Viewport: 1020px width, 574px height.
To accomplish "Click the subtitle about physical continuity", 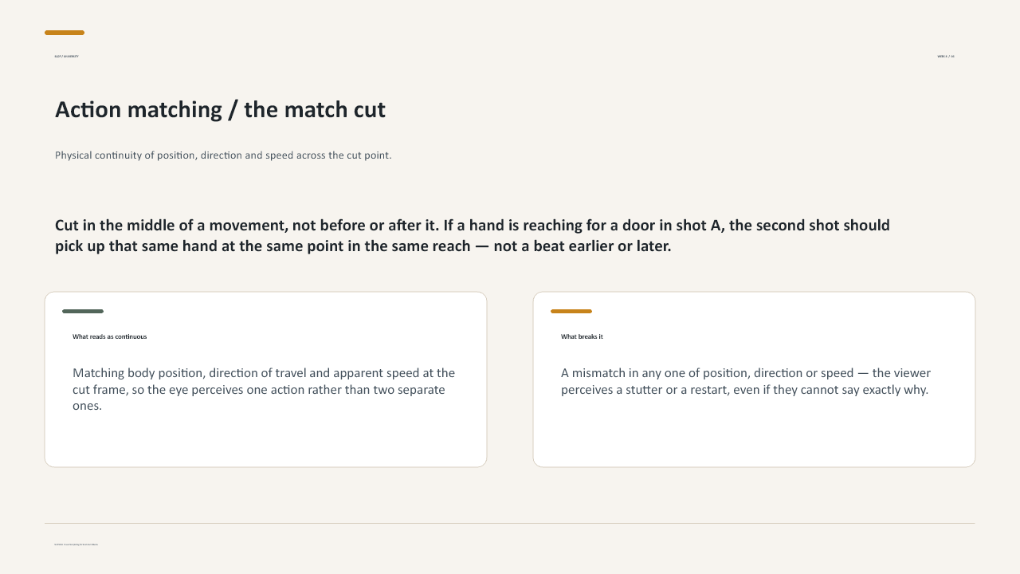I will click(x=223, y=155).
